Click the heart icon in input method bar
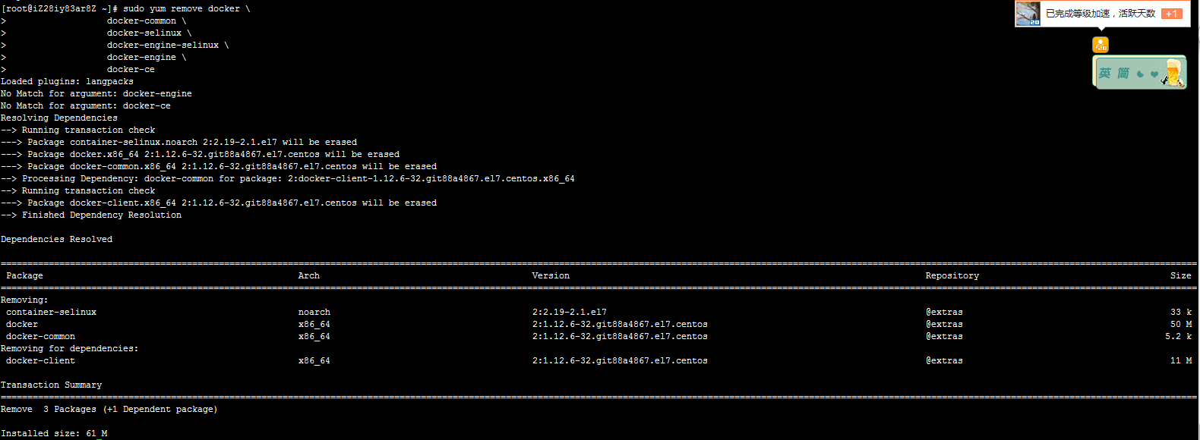Screen dimensions: 1200x440 tap(1154, 74)
